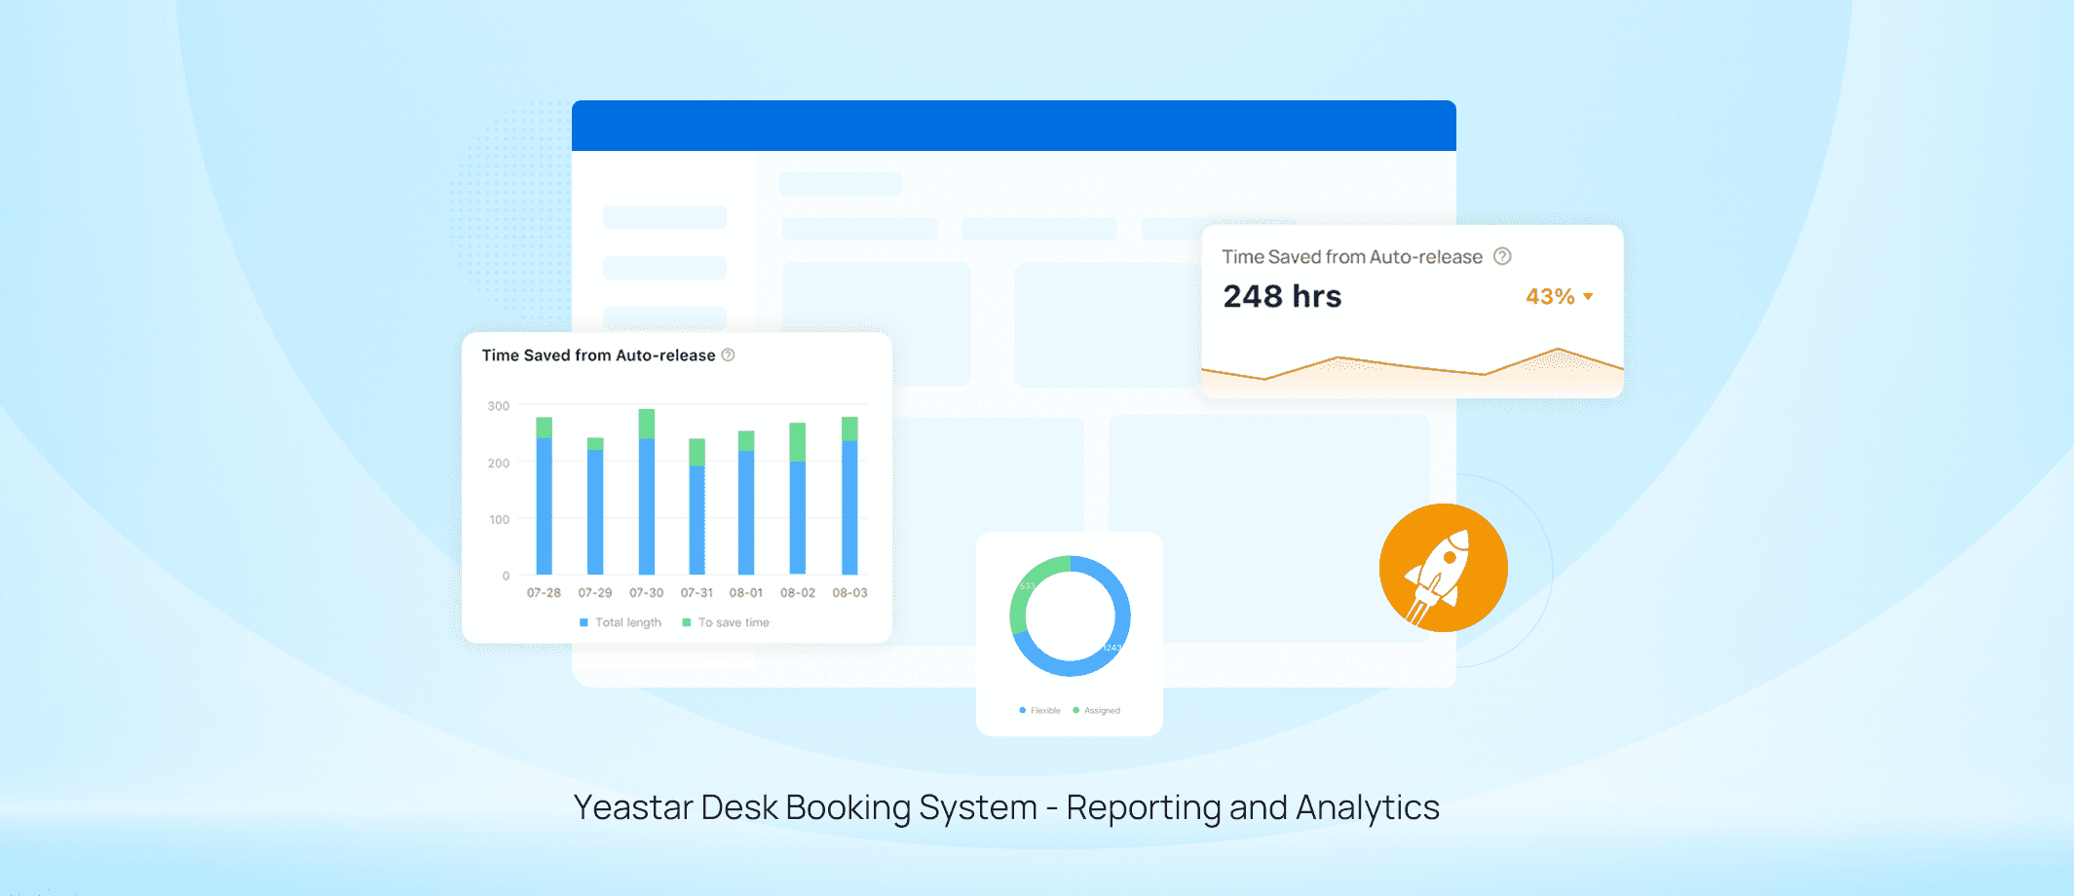Click the 07-29 axis date label
The width and height of the screenshot is (2074, 896).
pyautogui.click(x=595, y=592)
